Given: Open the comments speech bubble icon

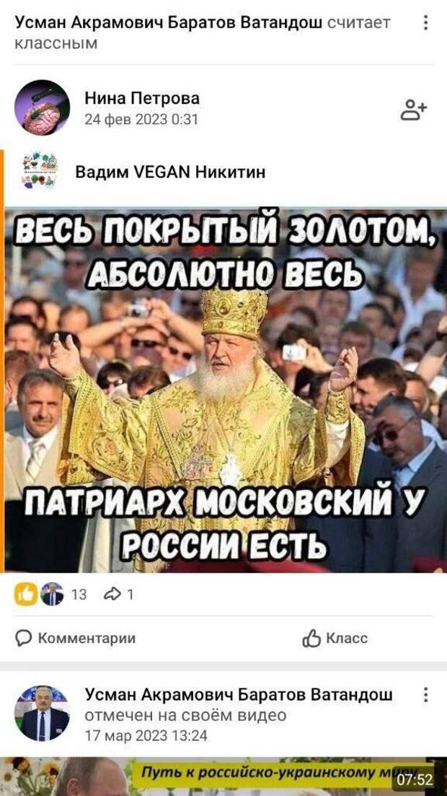Looking at the screenshot, I should click(23, 638).
